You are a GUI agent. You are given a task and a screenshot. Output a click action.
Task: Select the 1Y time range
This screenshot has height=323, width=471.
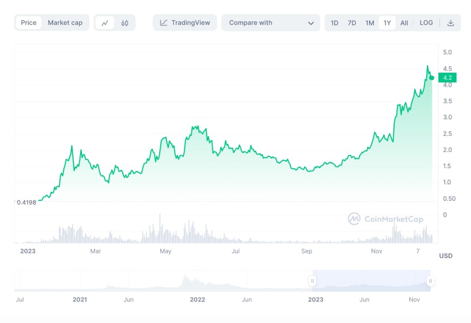click(x=387, y=23)
